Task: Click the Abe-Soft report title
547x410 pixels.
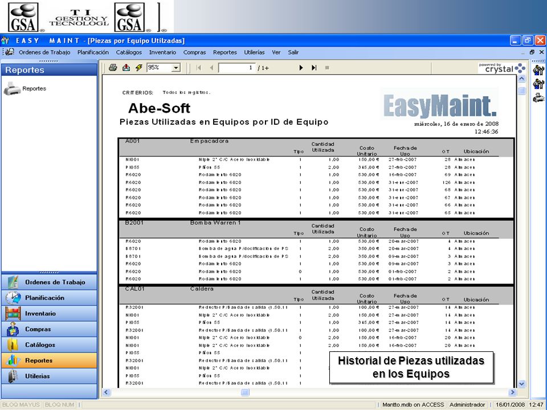Action: pyautogui.click(x=159, y=108)
